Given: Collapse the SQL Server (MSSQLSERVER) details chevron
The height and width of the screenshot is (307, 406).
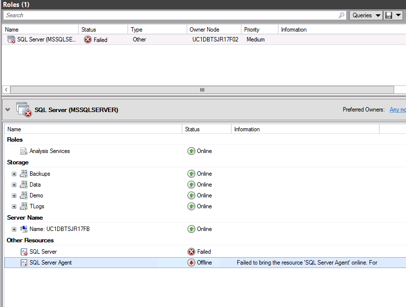Looking at the screenshot, I should click(x=8, y=110).
